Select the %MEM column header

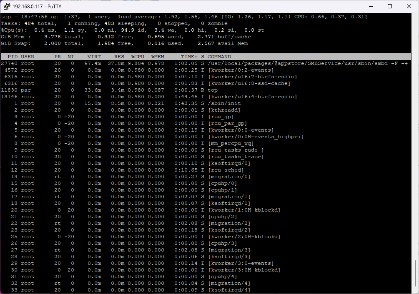pyautogui.click(x=158, y=57)
